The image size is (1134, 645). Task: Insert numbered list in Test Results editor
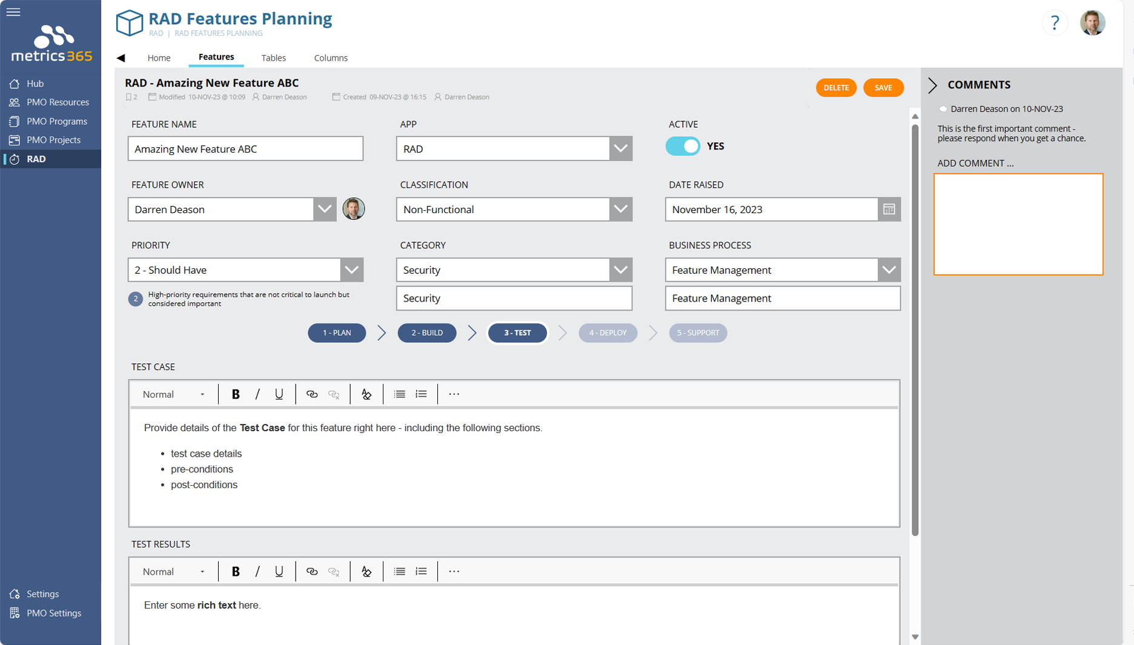tap(421, 572)
